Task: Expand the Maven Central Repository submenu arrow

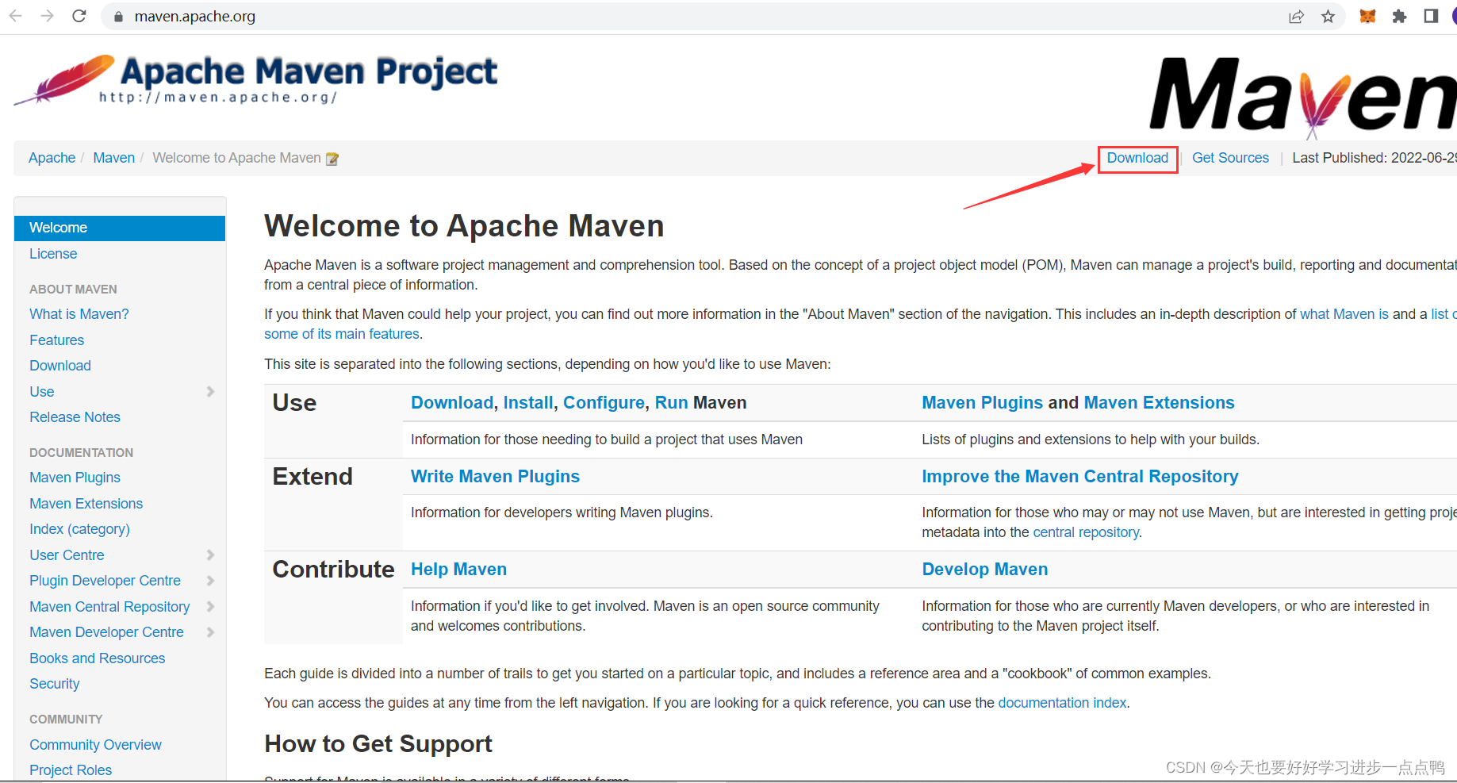Action: coord(210,606)
